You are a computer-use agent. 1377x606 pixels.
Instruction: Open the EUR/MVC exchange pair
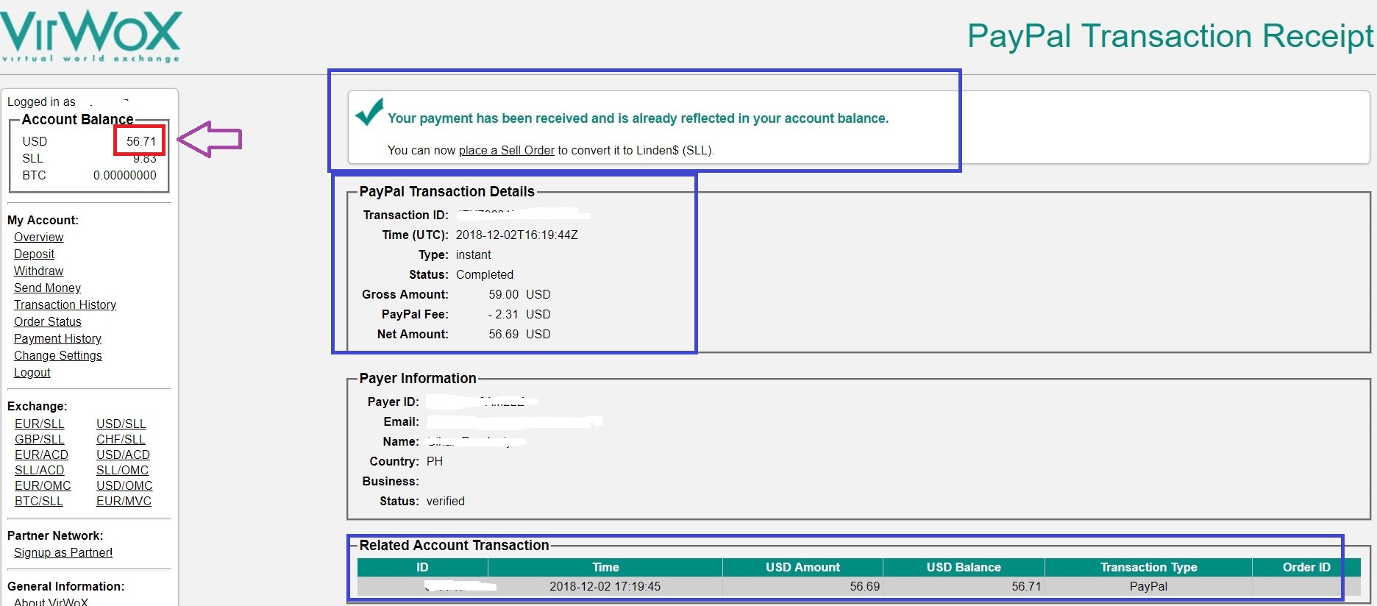(124, 501)
